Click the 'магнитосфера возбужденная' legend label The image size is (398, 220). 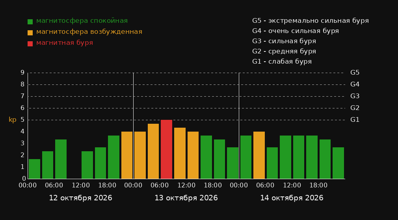pyautogui.click(x=89, y=32)
